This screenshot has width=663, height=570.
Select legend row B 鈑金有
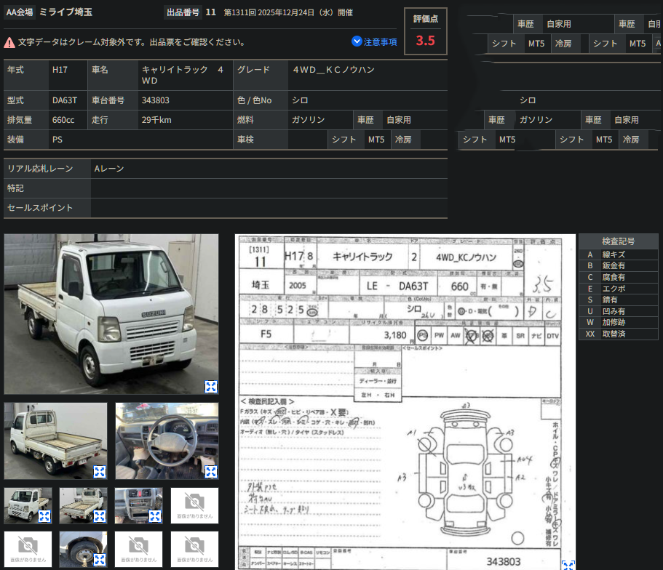618,266
